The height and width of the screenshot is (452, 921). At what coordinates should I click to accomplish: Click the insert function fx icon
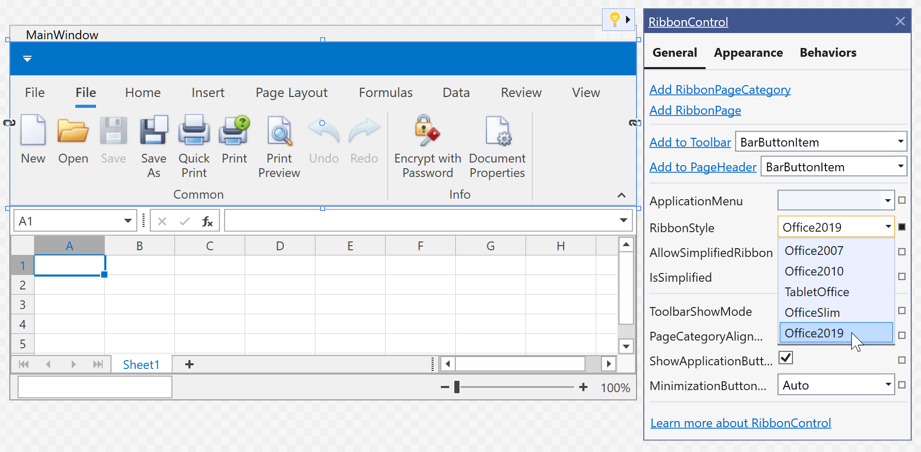coord(207,221)
